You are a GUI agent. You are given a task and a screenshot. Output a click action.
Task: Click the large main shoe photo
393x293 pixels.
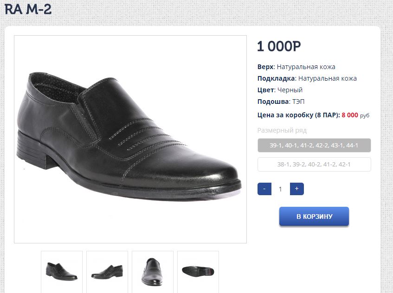130,139
